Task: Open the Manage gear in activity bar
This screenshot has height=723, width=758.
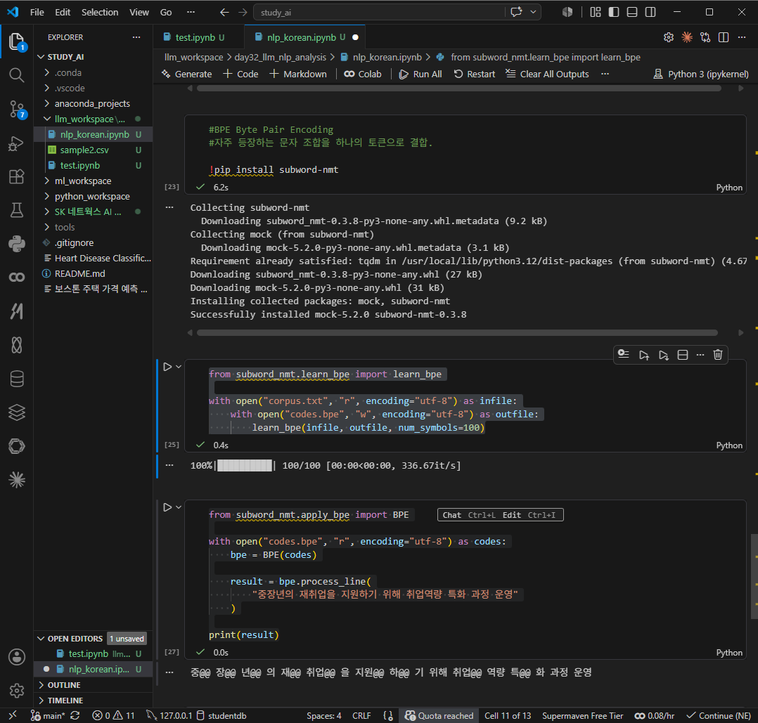Action: pyautogui.click(x=16, y=691)
